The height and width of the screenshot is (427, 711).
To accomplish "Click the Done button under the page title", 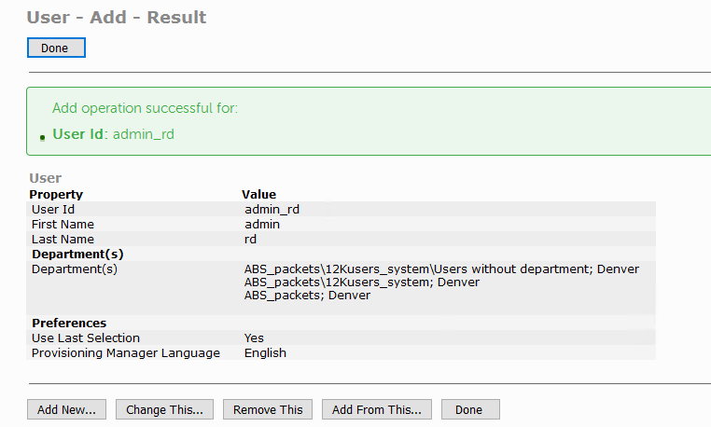I will pos(55,48).
